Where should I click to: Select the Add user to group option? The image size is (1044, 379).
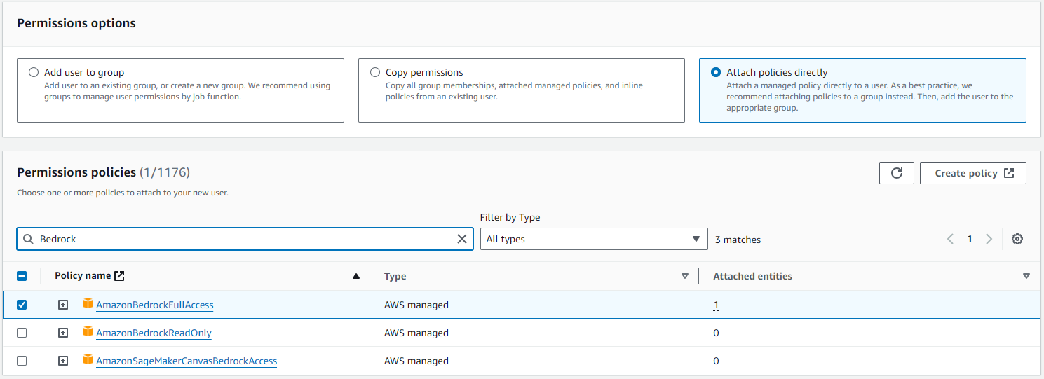tap(34, 72)
